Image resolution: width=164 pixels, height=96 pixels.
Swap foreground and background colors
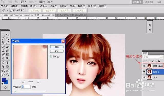[8, 78]
